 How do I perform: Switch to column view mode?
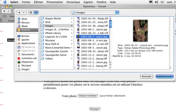click(x=36, y=13)
